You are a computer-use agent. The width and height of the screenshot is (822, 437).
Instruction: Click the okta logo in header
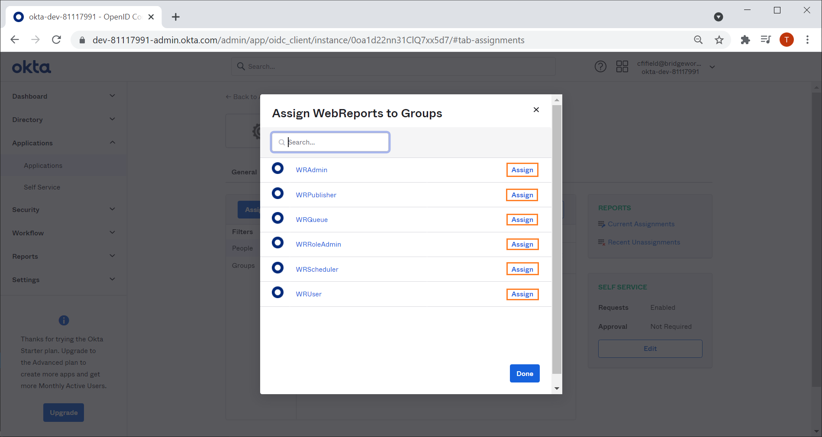[x=31, y=67]
